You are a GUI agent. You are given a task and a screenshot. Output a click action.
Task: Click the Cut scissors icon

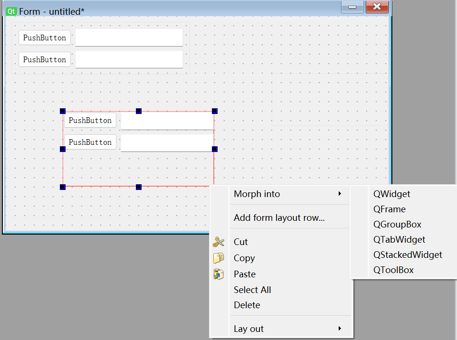pos(219,242)
